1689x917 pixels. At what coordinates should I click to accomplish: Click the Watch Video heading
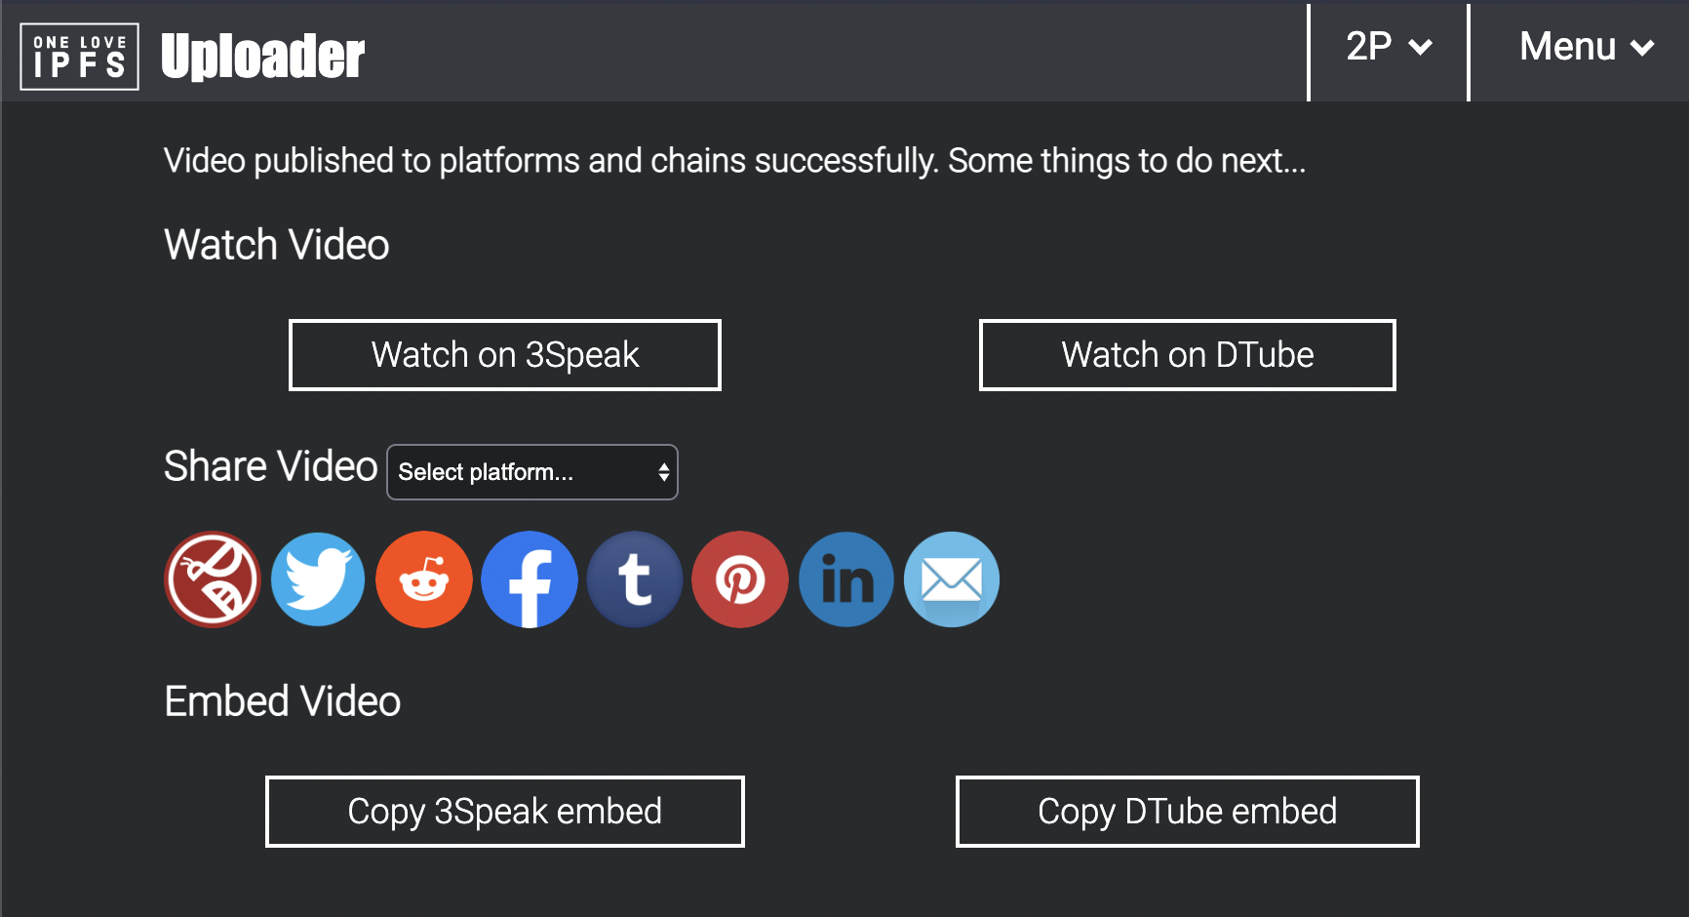point(277,245)
